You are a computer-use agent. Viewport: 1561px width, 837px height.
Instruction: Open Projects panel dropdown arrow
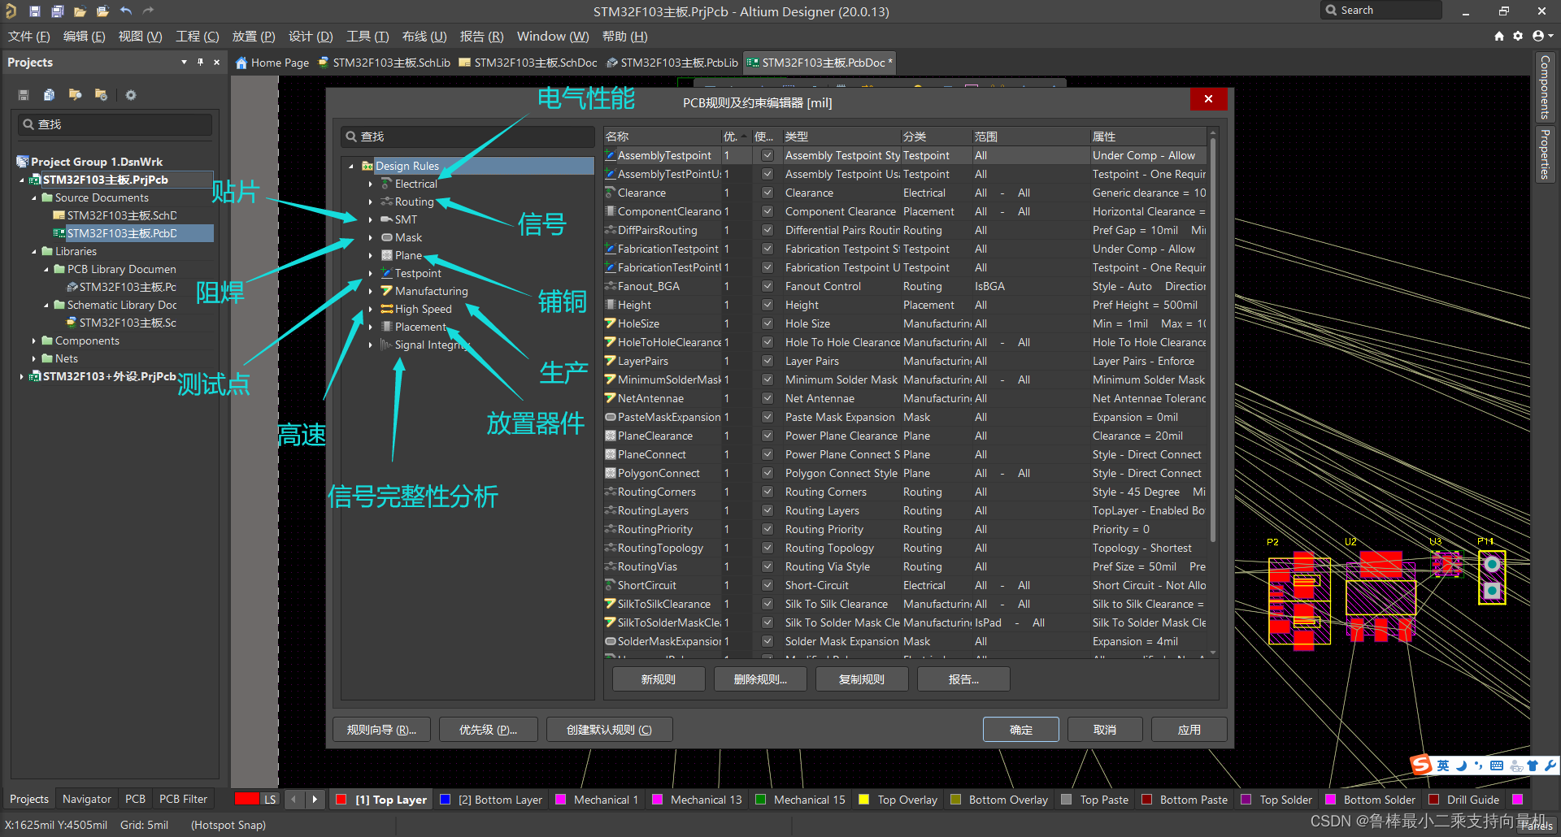pos(184,62)
